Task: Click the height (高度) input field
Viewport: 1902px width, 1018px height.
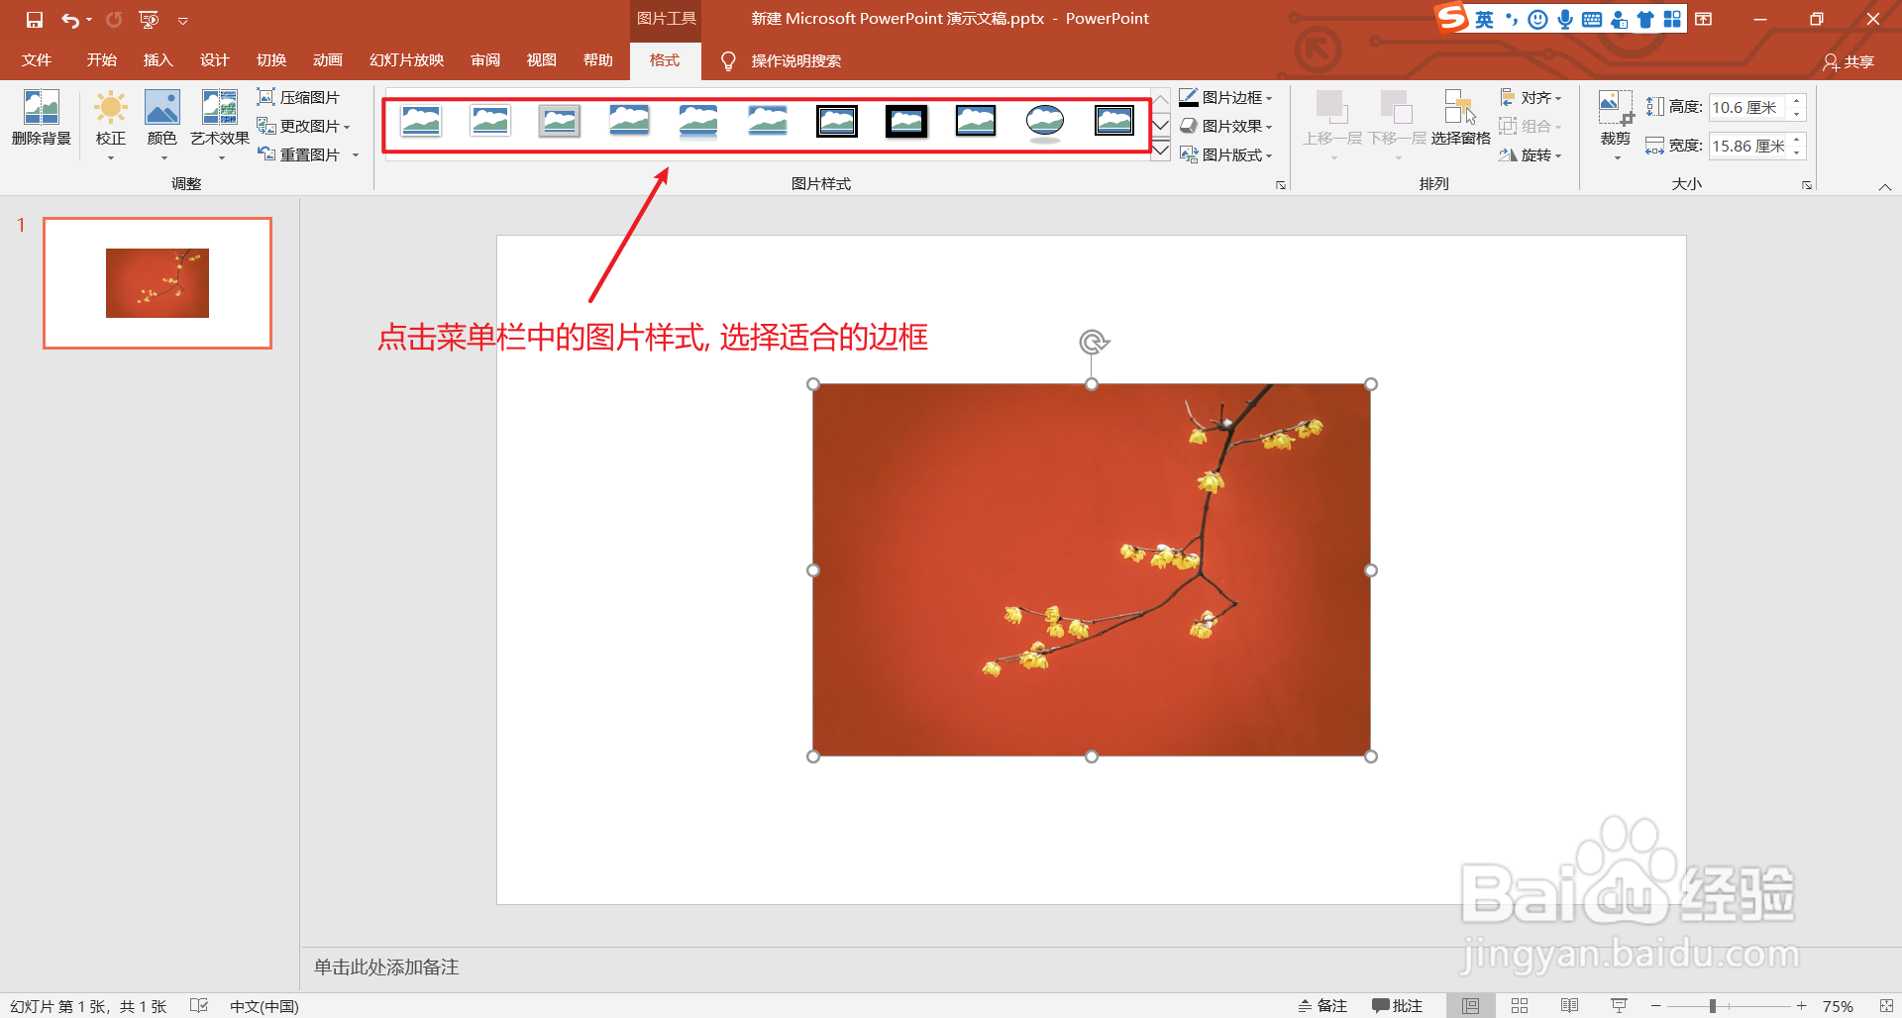Action: pos(1747,107)
